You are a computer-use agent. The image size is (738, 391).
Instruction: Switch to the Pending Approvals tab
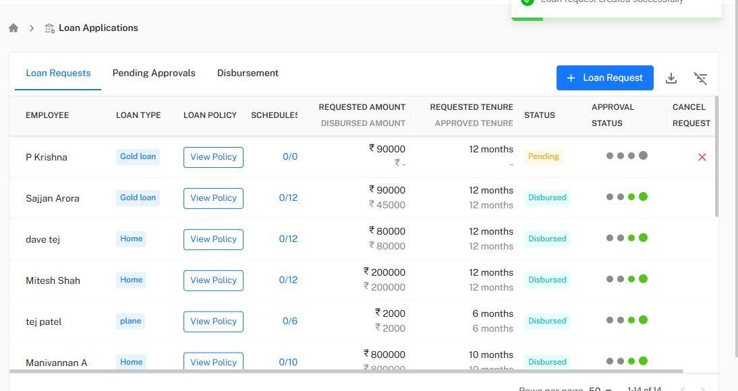(154, 73)
